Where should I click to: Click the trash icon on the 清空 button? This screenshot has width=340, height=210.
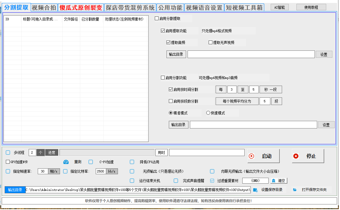(274, 181)
